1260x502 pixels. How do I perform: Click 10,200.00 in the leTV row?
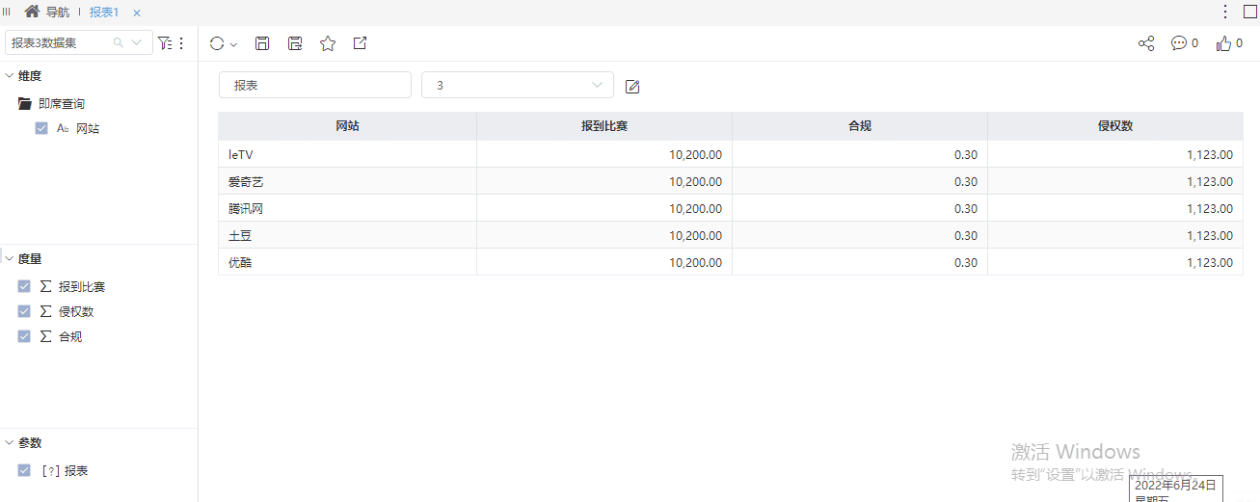[x=695, y=154]
